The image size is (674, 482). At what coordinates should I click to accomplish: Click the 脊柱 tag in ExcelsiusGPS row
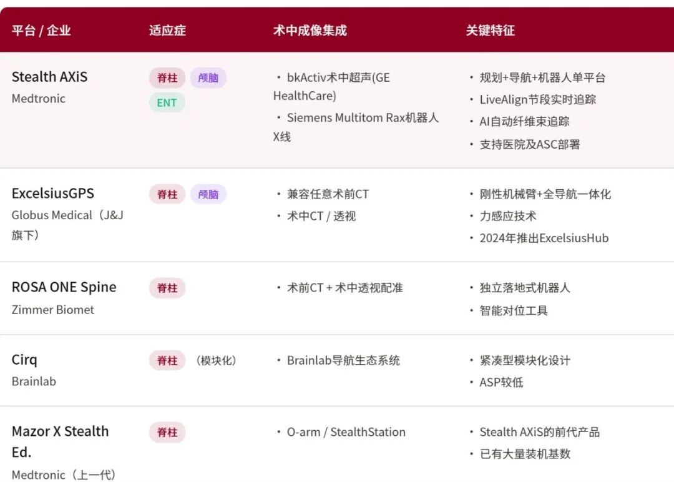coord(167,194)
